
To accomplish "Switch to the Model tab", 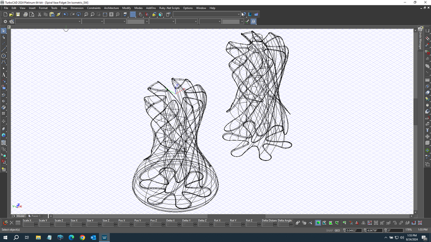I will pos(19,216).
